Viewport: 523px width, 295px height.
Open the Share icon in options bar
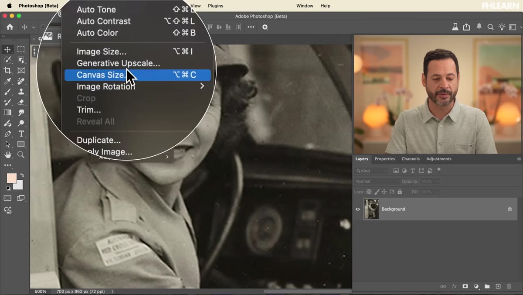(466, 27)
